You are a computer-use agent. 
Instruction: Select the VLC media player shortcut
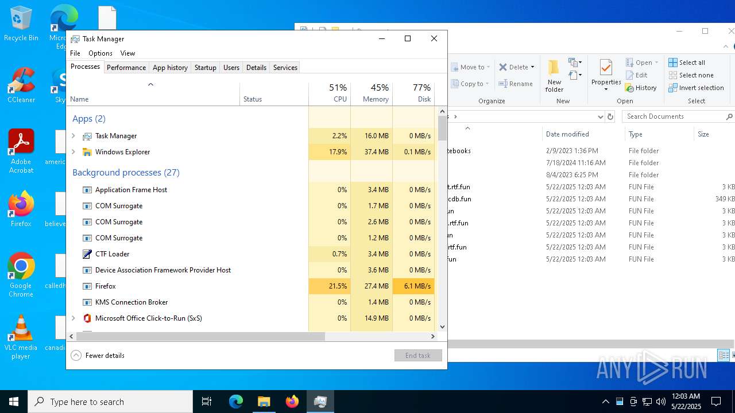click(x=21, y=337)
